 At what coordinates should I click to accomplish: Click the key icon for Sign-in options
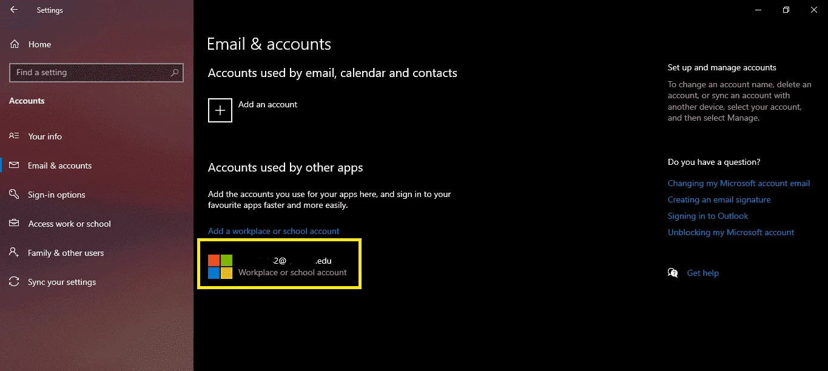14,195
